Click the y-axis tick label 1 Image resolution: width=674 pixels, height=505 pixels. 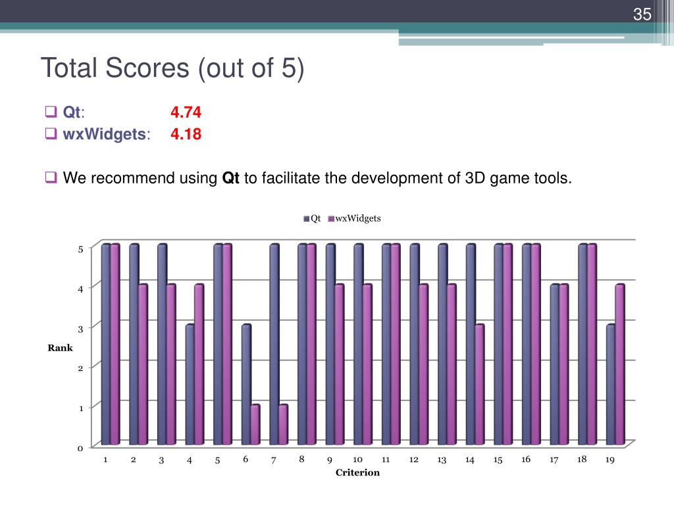click(80, 408)
